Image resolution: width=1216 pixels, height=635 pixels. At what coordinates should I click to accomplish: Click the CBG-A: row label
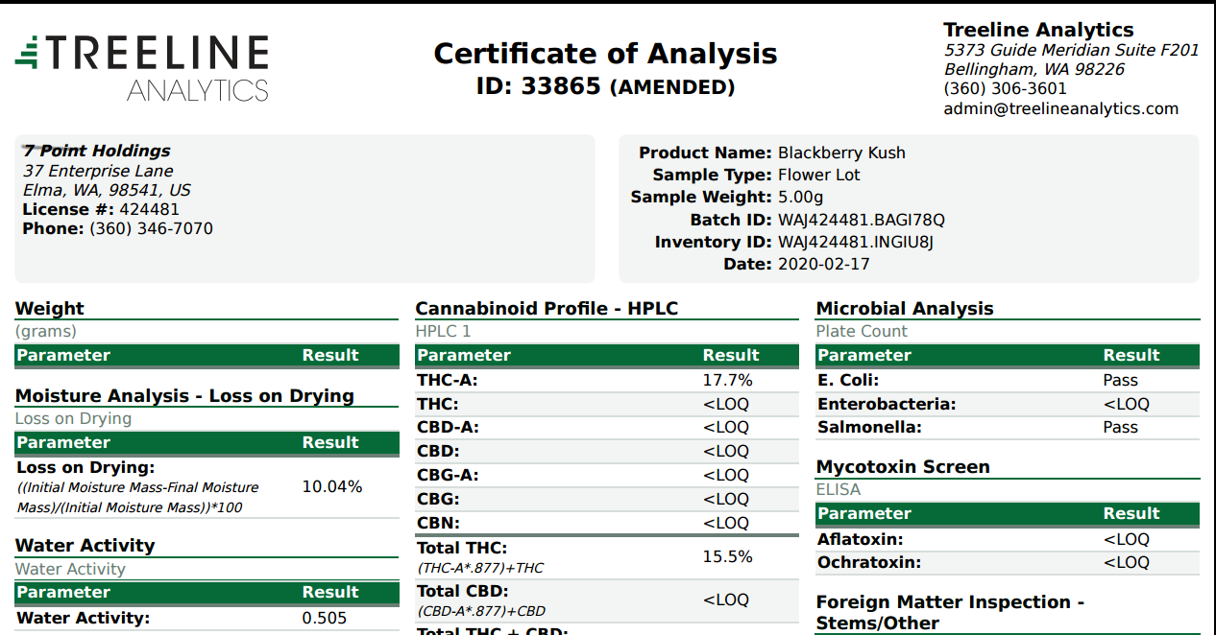pyautogui.click(x=448, y=475)
